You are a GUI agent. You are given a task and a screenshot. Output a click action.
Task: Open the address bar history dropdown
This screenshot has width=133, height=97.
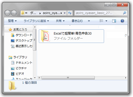pos(65,13)
